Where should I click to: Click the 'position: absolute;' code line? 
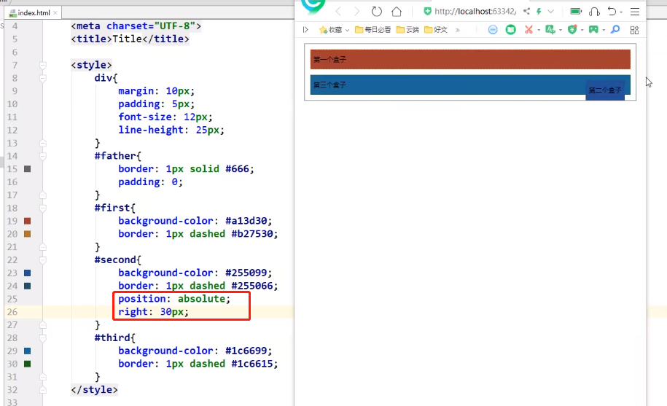coord(174,299)
